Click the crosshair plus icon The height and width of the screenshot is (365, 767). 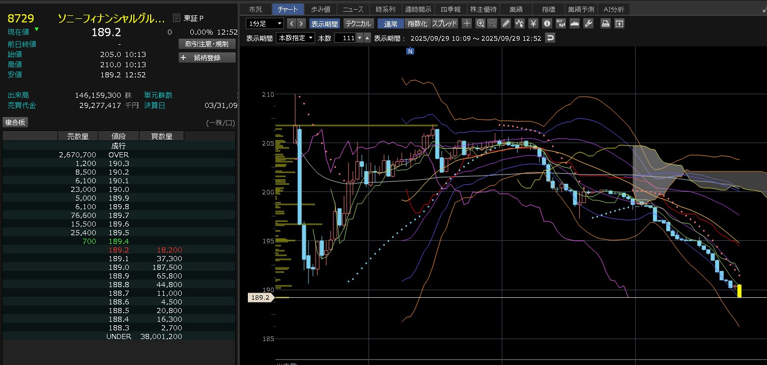[467, 23]
